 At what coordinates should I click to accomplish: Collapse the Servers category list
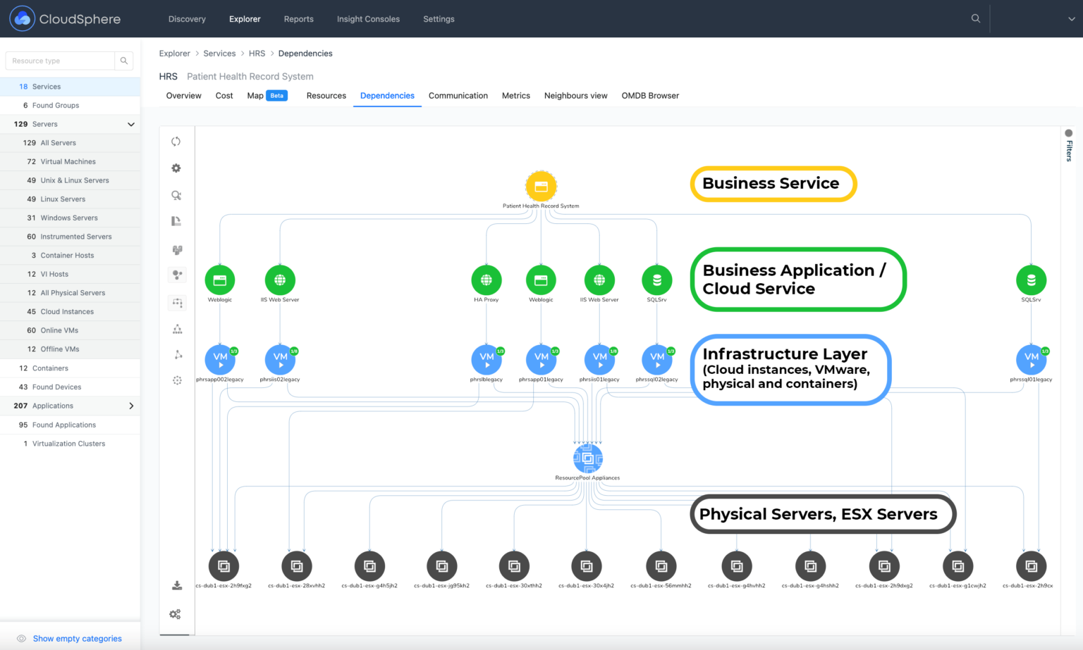(x=130, y=124)
